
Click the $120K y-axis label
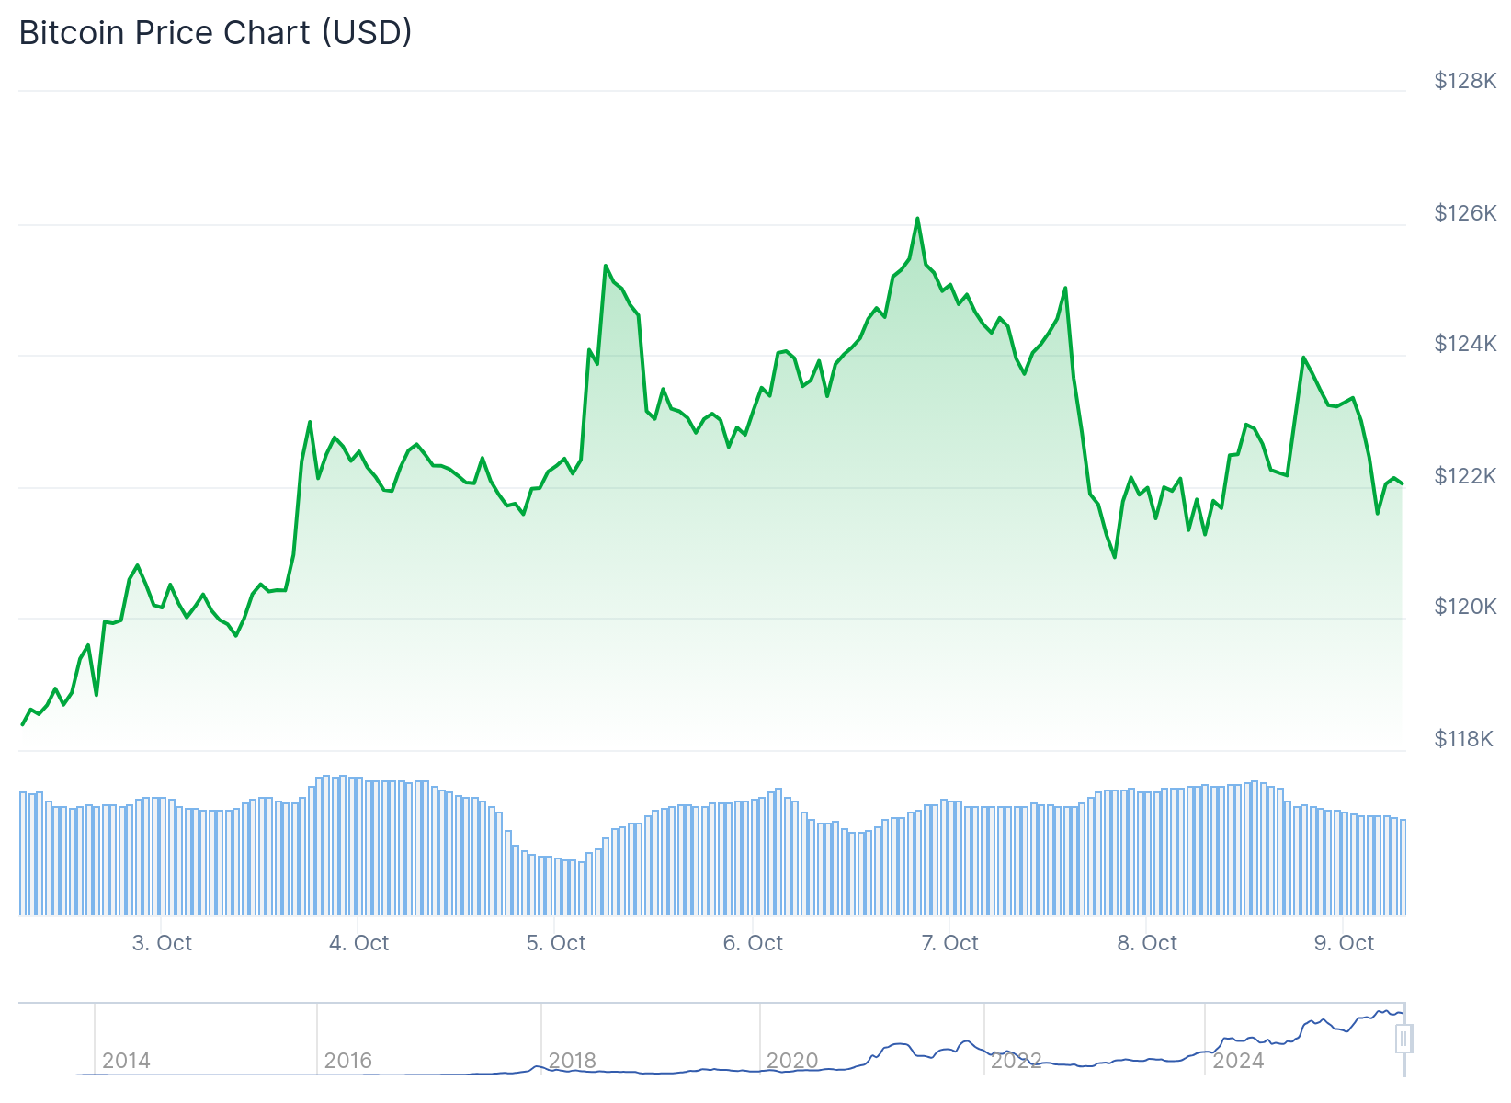pyautogui.click(x=1465, y=607)
